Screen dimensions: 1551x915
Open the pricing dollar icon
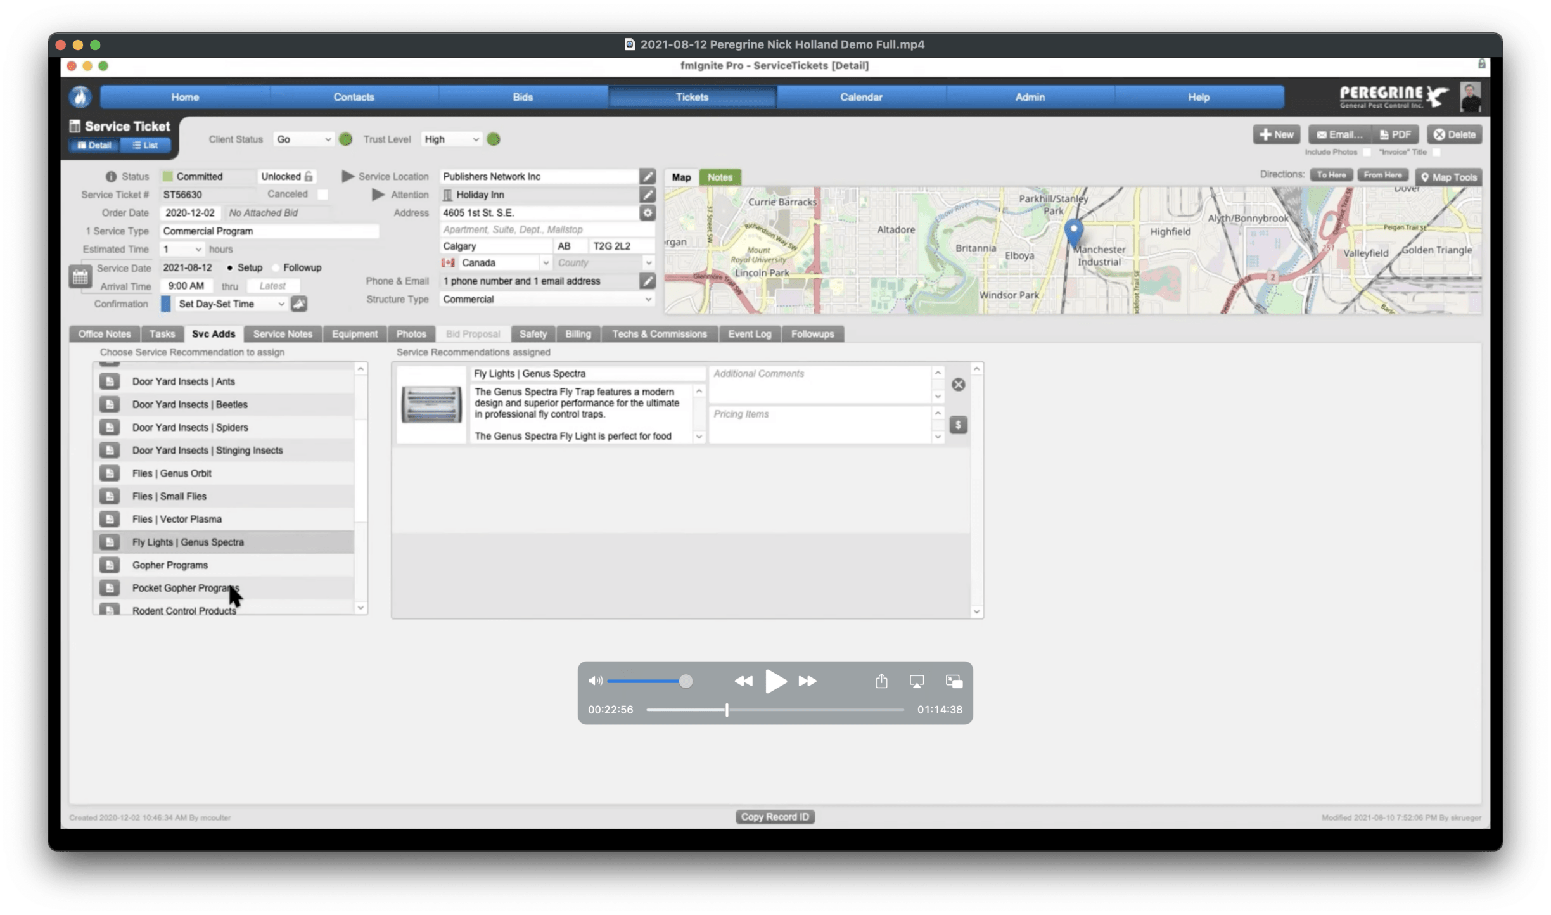coord(958,425)
